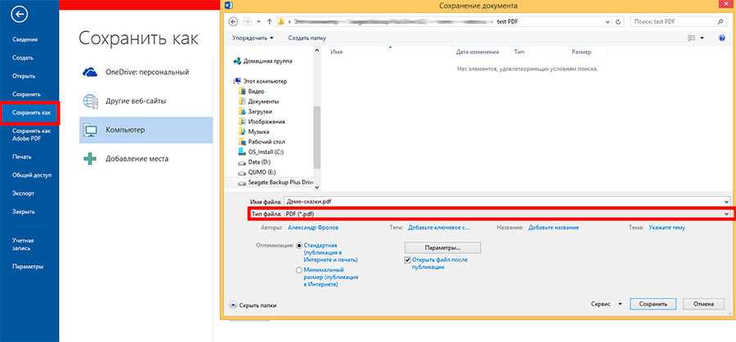Click the Сохранить button in dialog
The image size is (736, 342).
(x=653, y=304)
